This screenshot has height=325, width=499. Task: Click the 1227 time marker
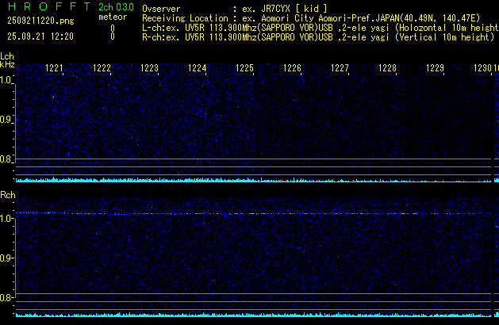pyautogui.click(x=340, y=69)
